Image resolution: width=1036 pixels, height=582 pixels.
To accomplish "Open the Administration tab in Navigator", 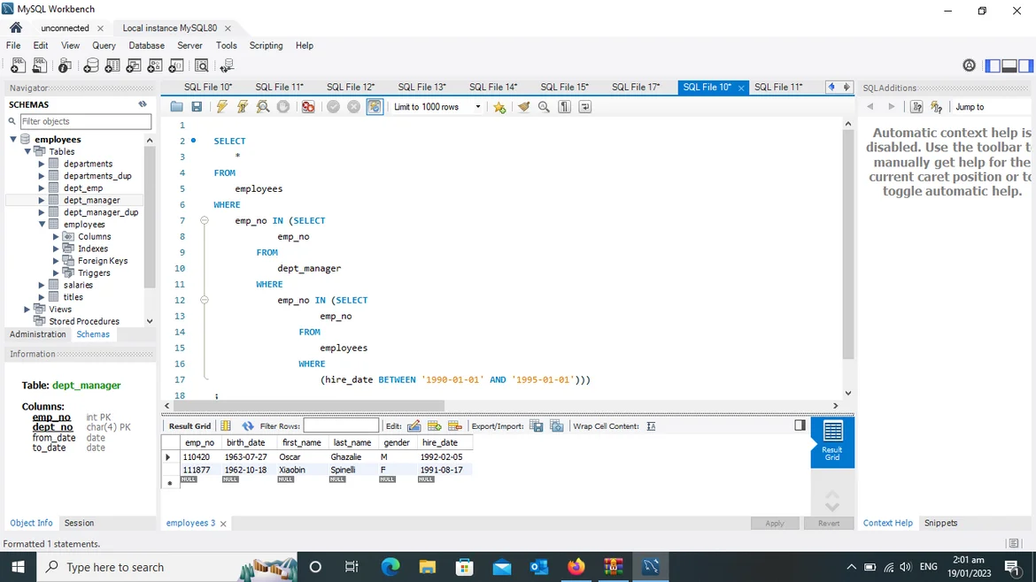I will (37, 334).
